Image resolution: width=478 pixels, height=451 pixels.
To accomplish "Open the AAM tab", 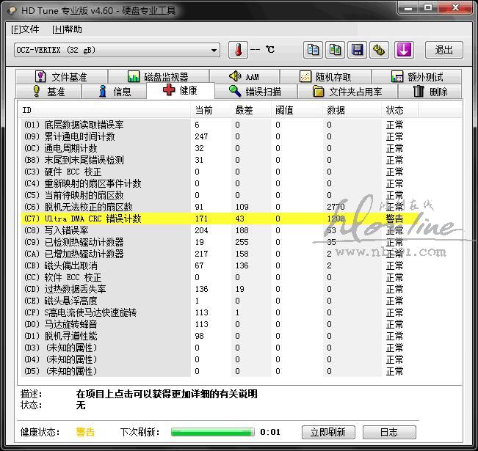I will tap(245, 76).
